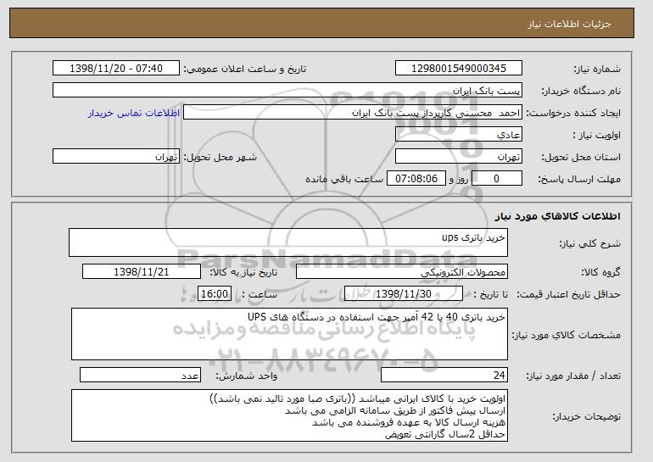Click the label مشخصات کالای مورد نیاز

pyautogui.click(x=566, y=335)
